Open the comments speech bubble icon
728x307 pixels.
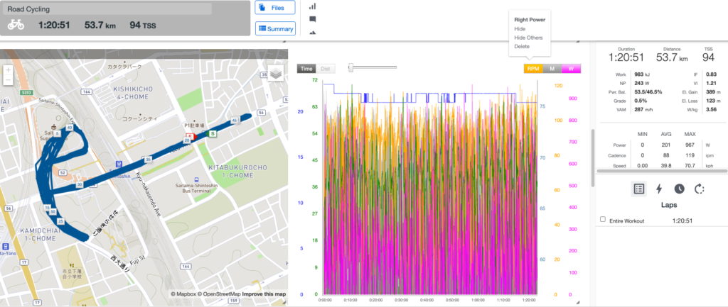click(313, 20)
